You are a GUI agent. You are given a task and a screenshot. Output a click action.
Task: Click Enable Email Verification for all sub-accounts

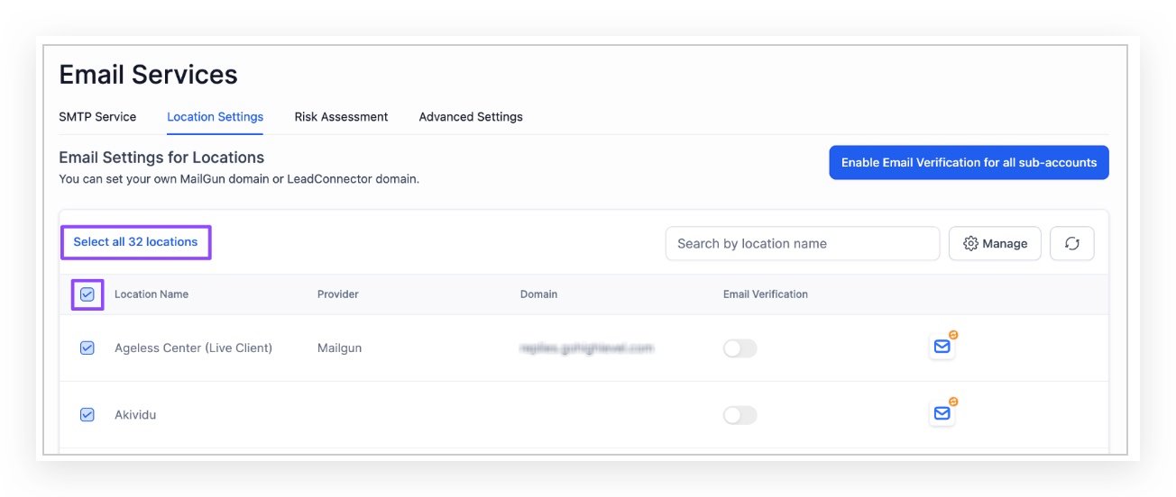click(x=969, y=163)
